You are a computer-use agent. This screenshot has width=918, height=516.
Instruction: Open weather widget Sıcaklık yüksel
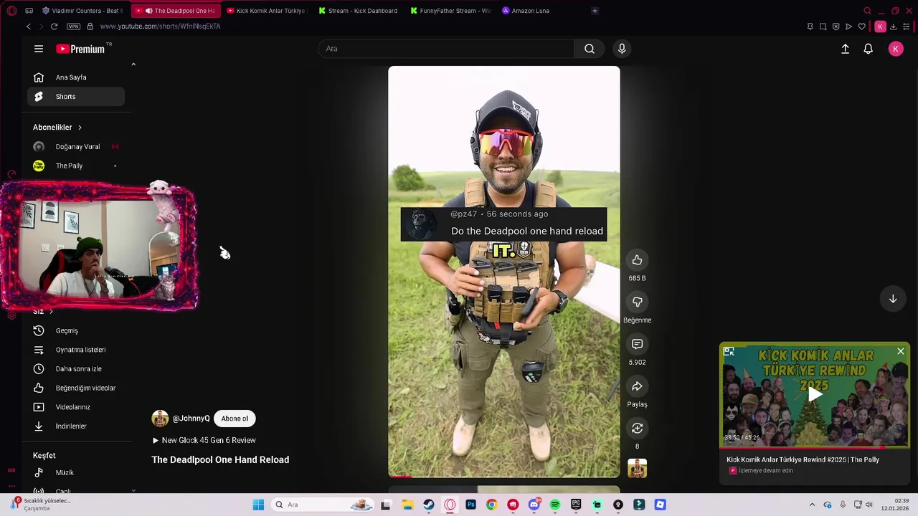[41, 505]
